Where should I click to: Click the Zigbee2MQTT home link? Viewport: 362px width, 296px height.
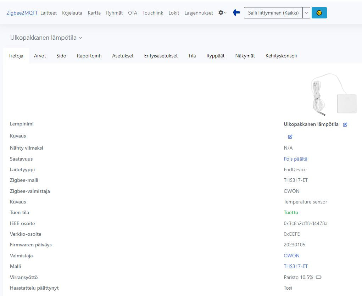(x=22, y=13)
